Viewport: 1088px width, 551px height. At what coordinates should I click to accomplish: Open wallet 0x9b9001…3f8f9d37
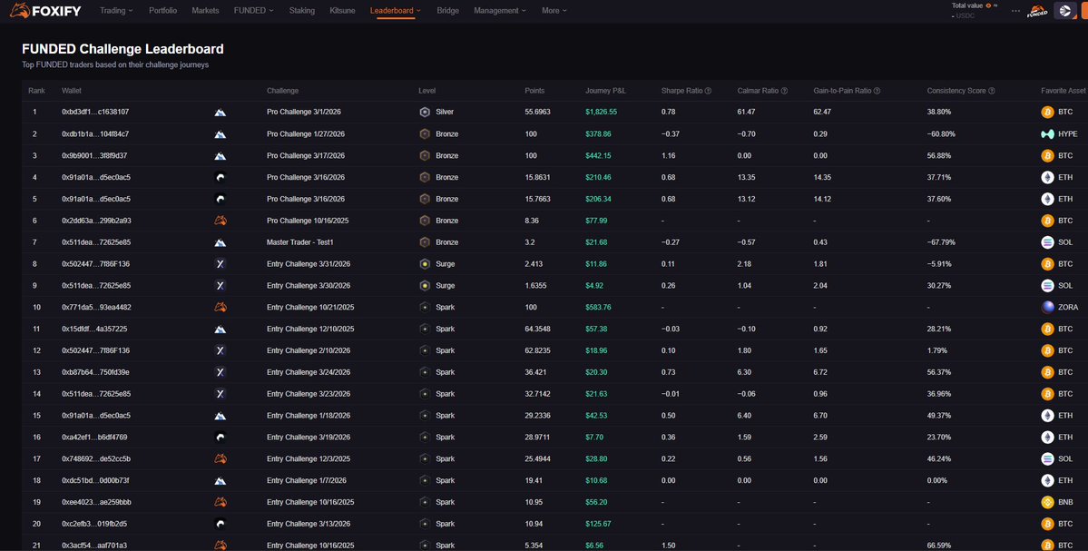94,155
